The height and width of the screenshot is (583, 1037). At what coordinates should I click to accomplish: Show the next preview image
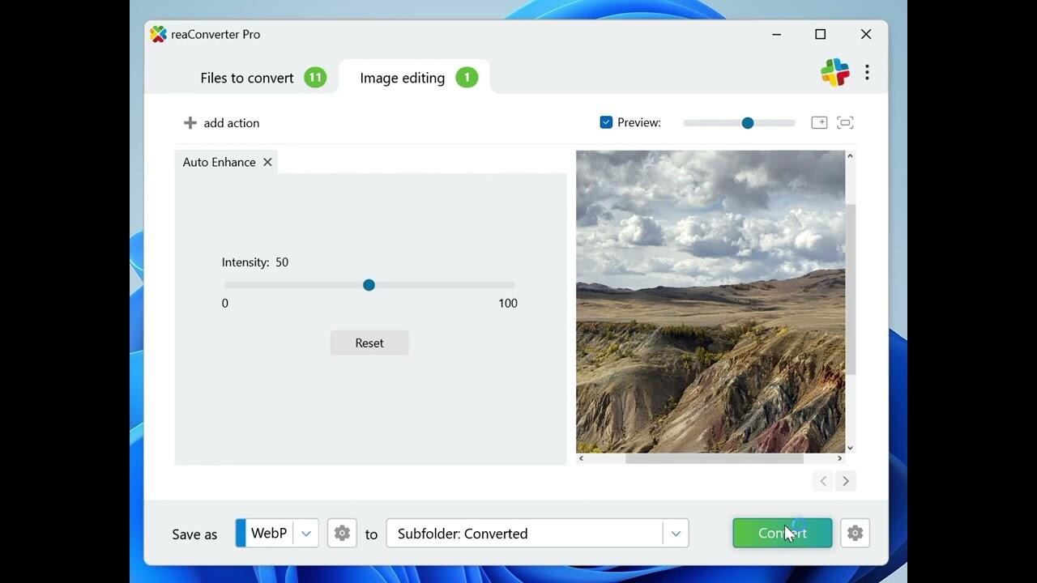845,481
